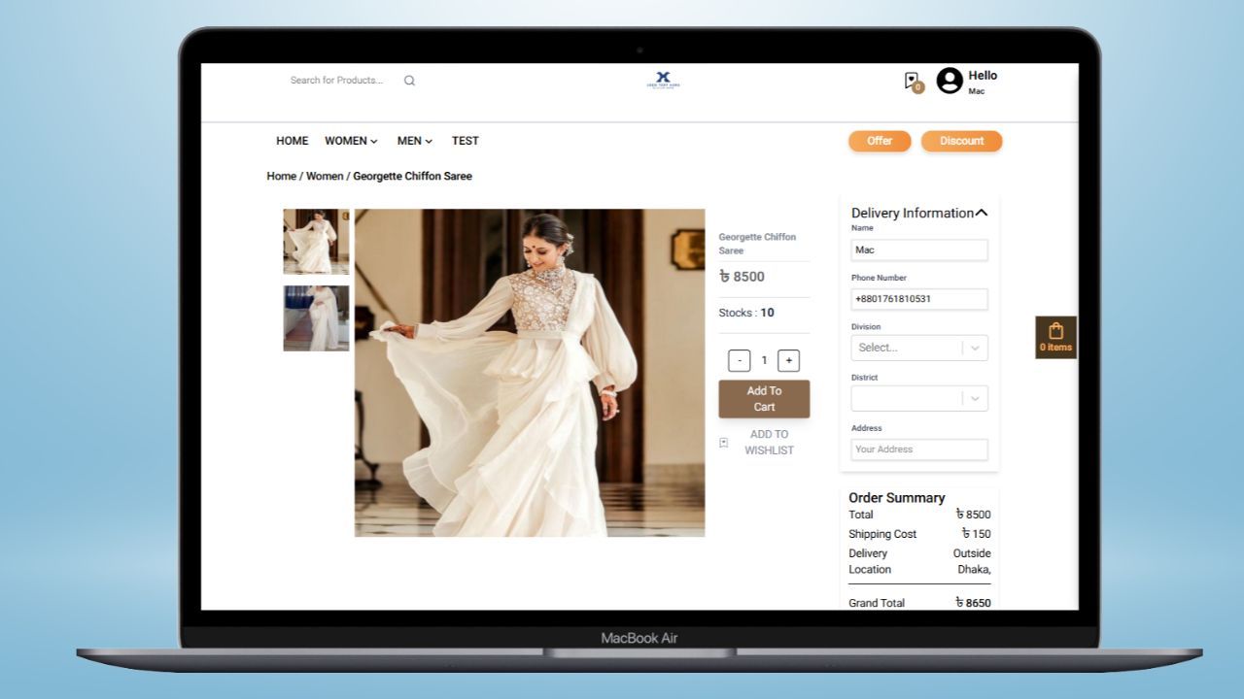Image resolution: width=1244 pixels, height=699 pixels.
Task: Click the Discount button
Action: click(x=961, y=141)
